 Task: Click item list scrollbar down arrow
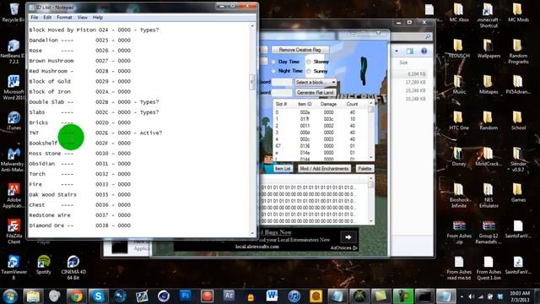coord(371,158)
